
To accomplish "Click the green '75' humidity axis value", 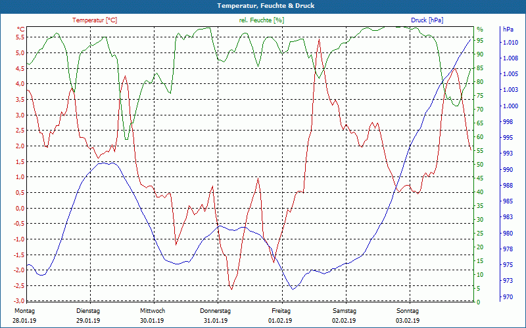I will (480, 96).
